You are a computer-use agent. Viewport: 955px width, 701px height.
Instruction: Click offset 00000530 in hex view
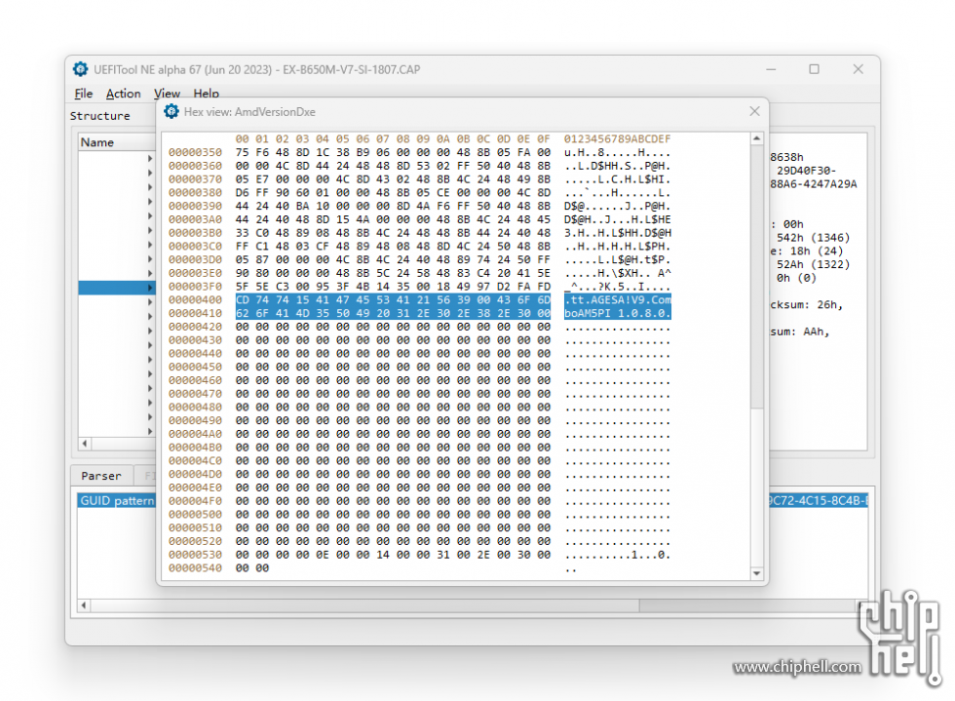pos(196,555)
